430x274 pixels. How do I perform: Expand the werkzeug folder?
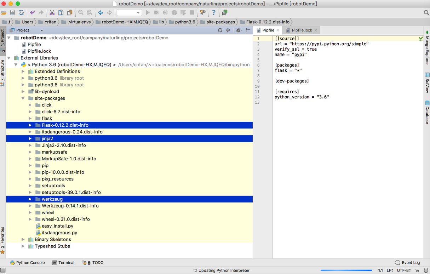pyautogui.click(x=30, y=199)
